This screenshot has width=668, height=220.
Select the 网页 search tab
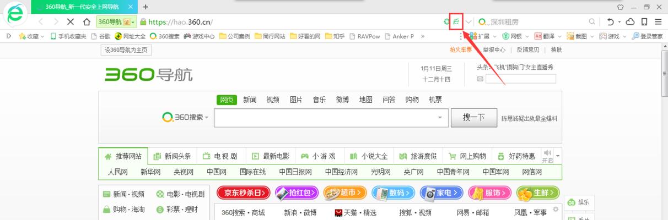click(x=227, y=100)
